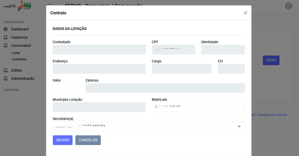Open the user avatar in top-right
This screenshot has height=156, width=299.
pyautogui.click(x=288, y=6)
